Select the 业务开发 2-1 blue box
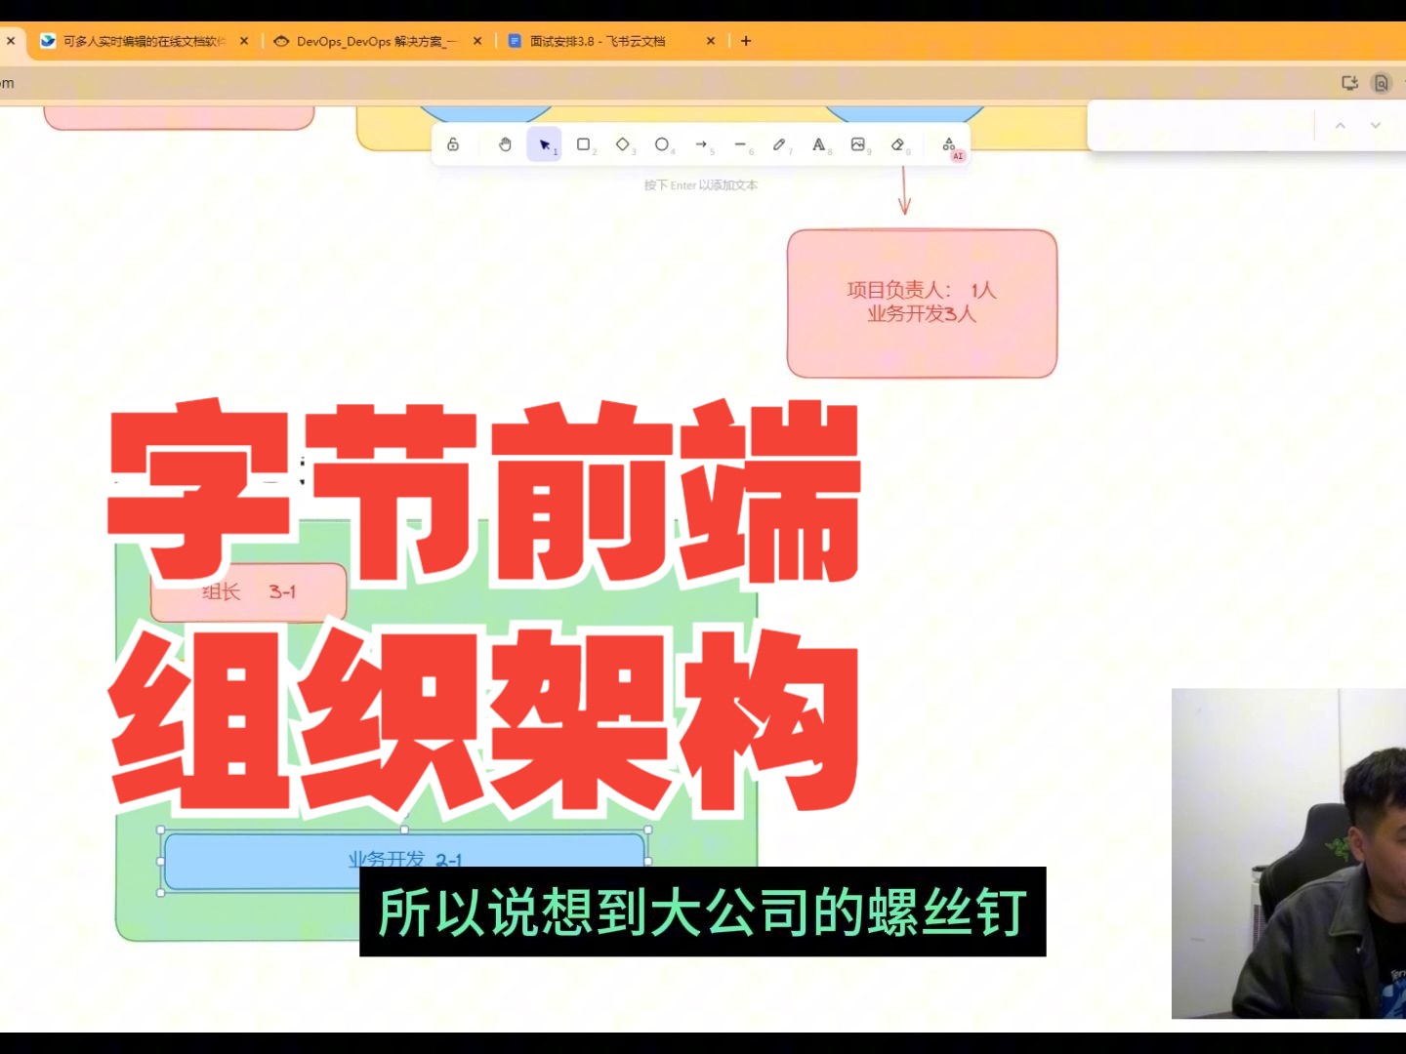 (x=404, y=861)
